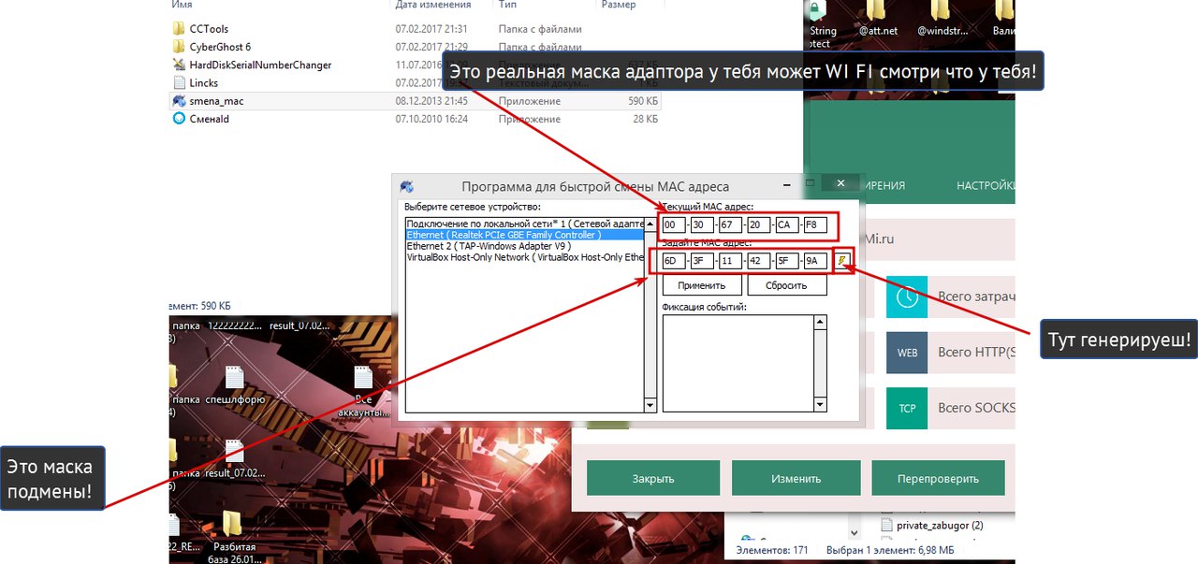Click the teal clock tile icon
Viewport: 1198px width, 564px height.
(906, 296)
